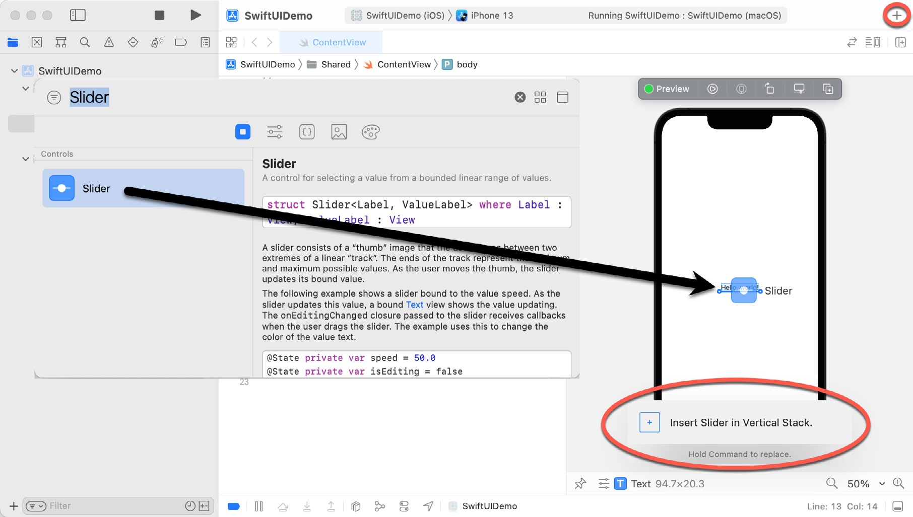The image size is (913, 517).
Task: Toggle code review swap arrows
Action: point(852,42)
